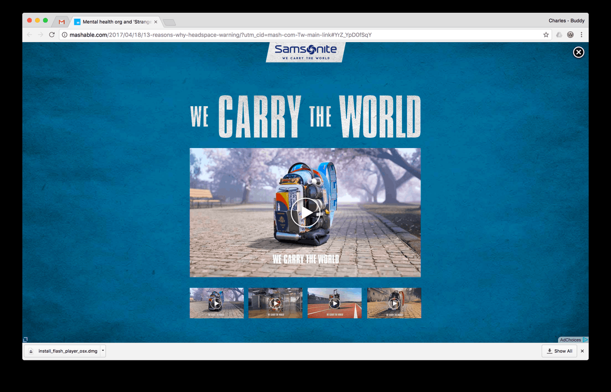
Task: Reload the current page
Action: coord(51,35)
